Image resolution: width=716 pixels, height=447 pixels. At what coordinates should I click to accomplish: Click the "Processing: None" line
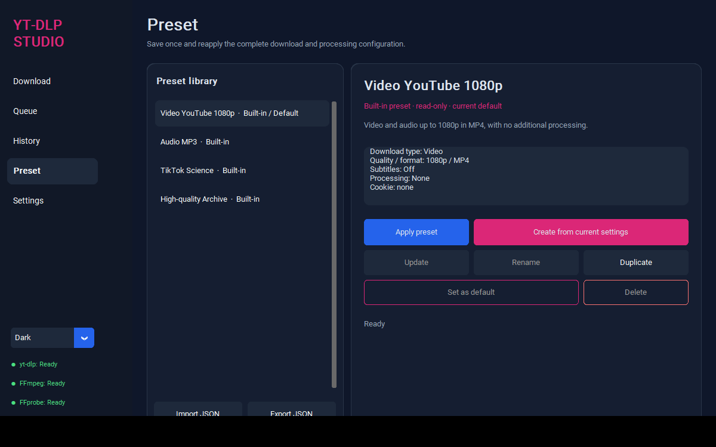point(400,178)
